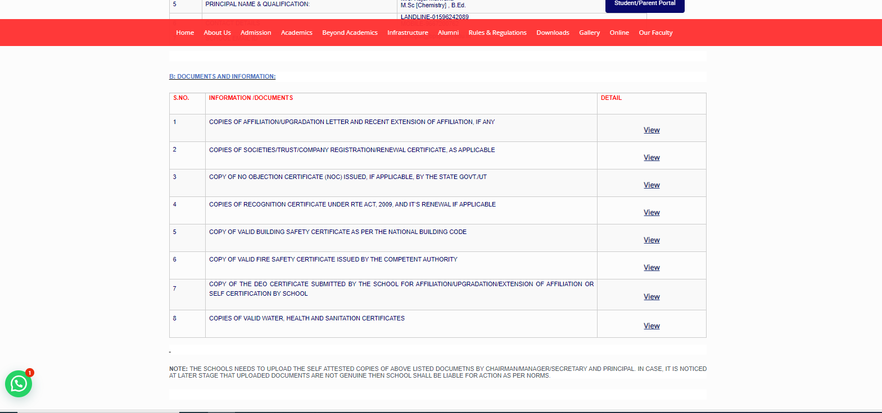Select the Infrastructure menu item

[x=408, y=33]
